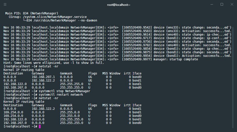This screenshot has height=132, width=237.
Task: Click the log line with [1605526409.9875]
Action: [117, 52]
